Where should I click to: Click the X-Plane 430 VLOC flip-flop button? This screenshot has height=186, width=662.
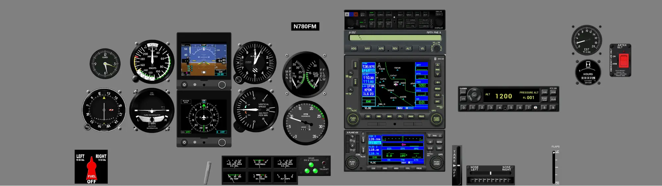[363, 150]
